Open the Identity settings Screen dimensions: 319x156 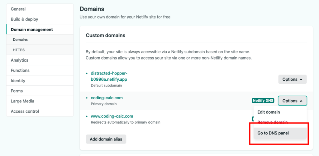click(40, 81)
